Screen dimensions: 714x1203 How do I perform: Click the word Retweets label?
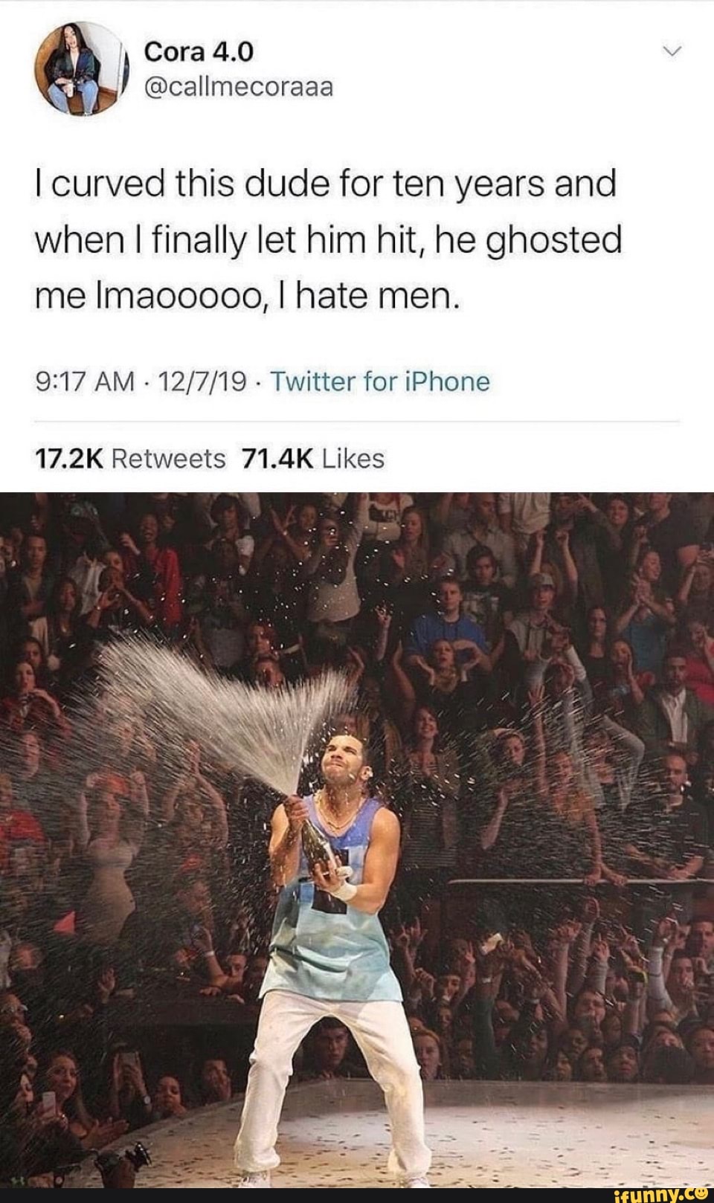[x=168, y=459]
